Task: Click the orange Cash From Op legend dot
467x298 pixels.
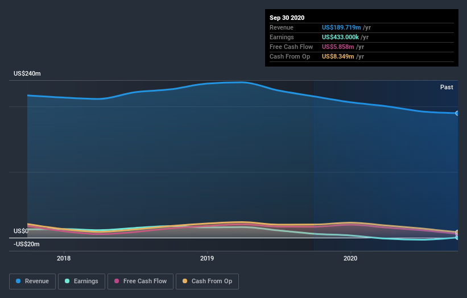Action: (x=185, y=281)
